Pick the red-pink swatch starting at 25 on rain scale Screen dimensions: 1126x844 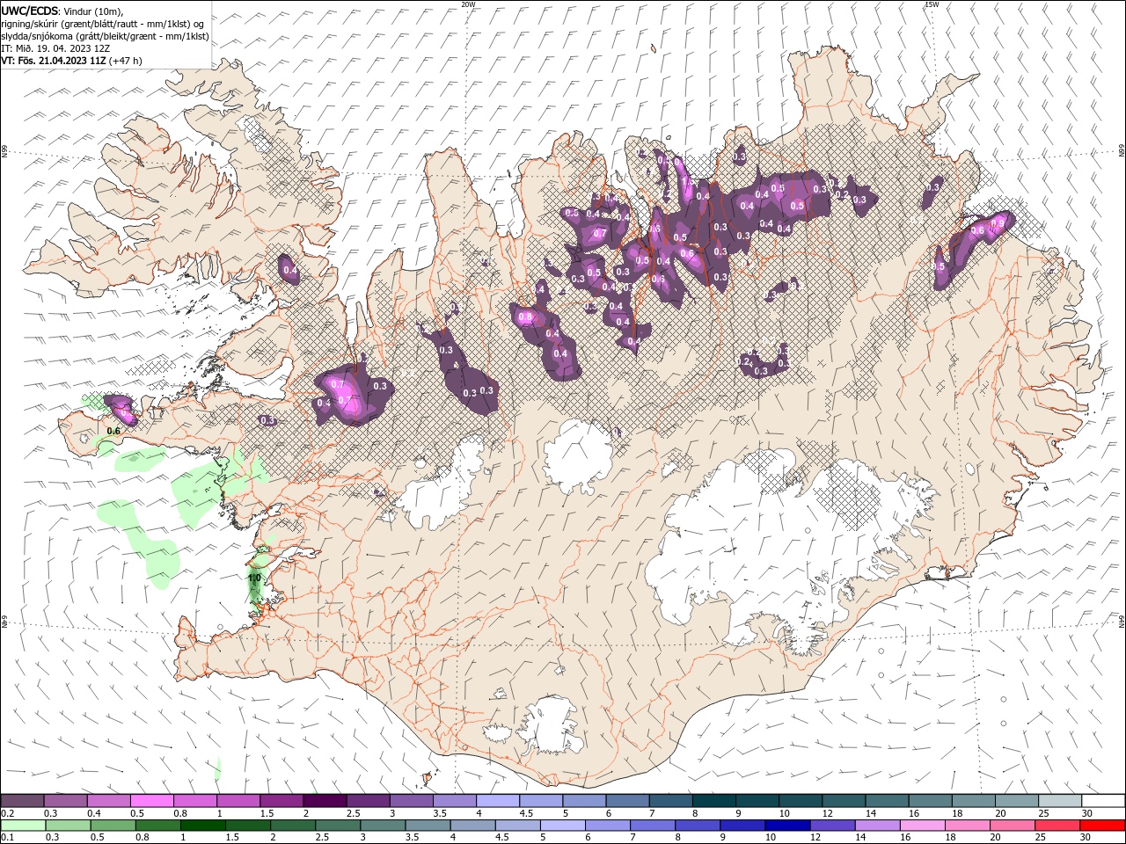tap(1057, 826)
